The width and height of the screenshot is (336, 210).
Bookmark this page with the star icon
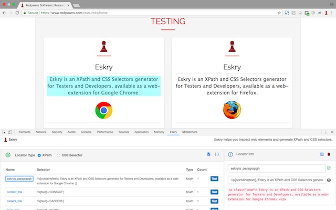click(279, 13)
